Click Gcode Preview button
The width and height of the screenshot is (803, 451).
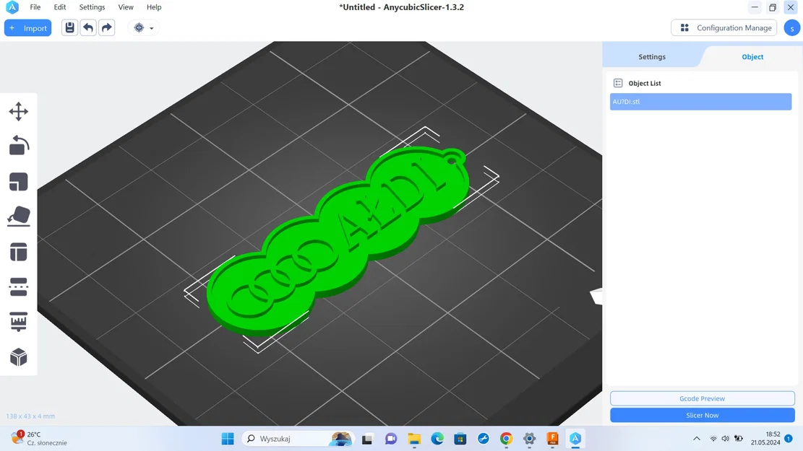click(702, 398)
